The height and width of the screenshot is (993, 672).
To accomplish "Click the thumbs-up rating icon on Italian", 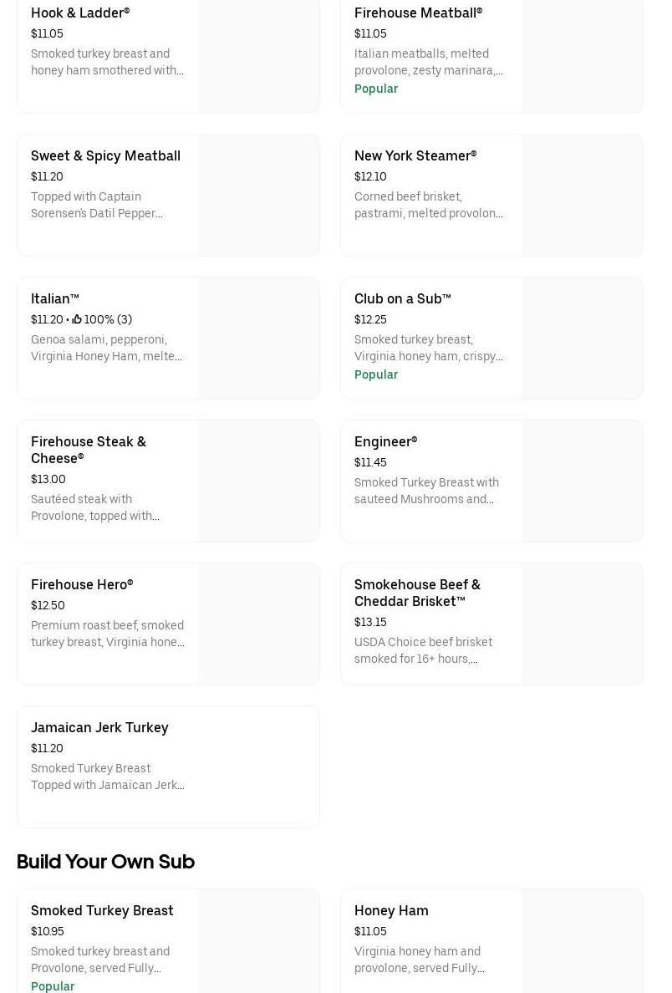I will pyautogui.click(x=77, y=319).
